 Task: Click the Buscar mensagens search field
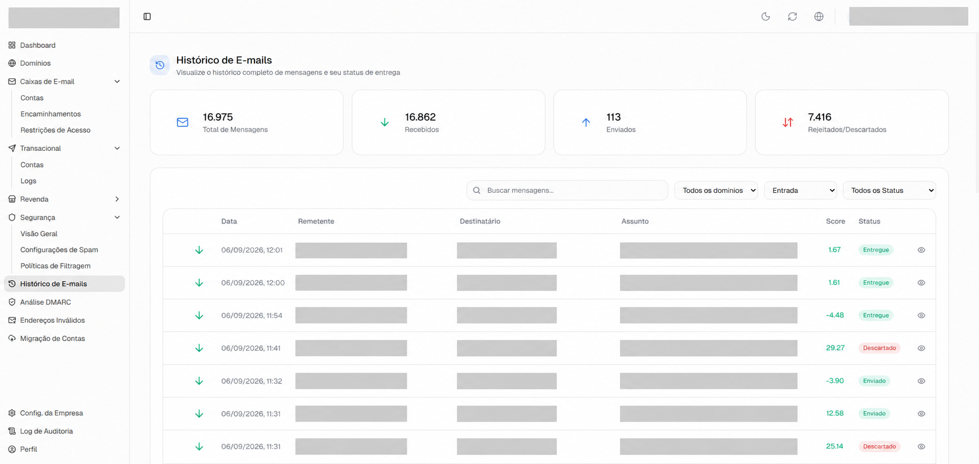coord(567,191)
